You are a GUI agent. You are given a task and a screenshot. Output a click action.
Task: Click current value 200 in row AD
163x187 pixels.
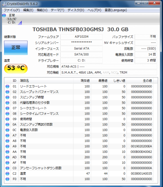(x=87, y=157)
